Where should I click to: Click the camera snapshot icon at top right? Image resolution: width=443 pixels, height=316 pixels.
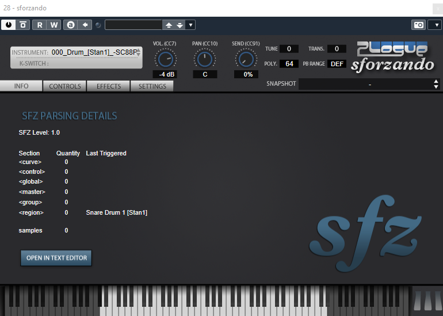418,25
